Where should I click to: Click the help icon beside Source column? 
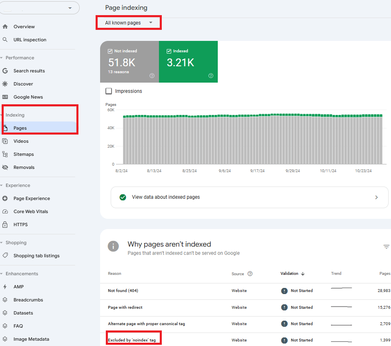(250, 274)
